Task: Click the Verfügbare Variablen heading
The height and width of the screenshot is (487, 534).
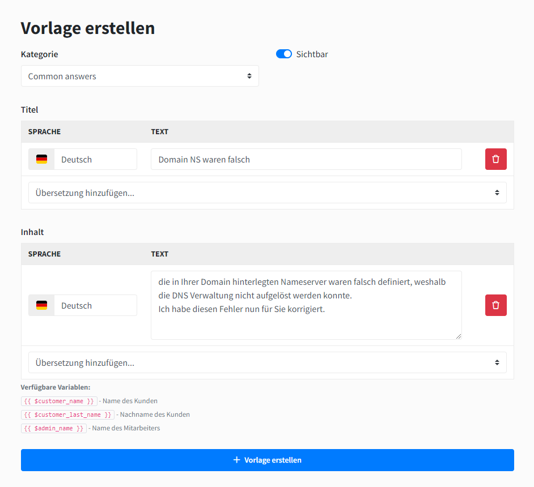Action: click(x=56, y=387)
